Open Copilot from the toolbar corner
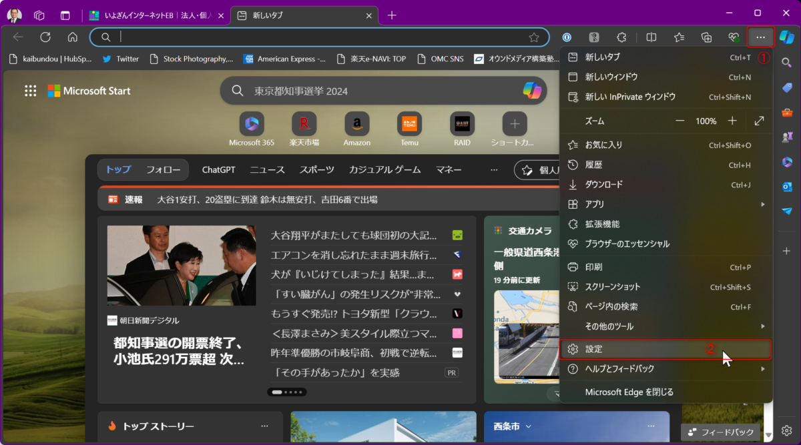Viewport: 801px width, 445px height. [787, 37]
